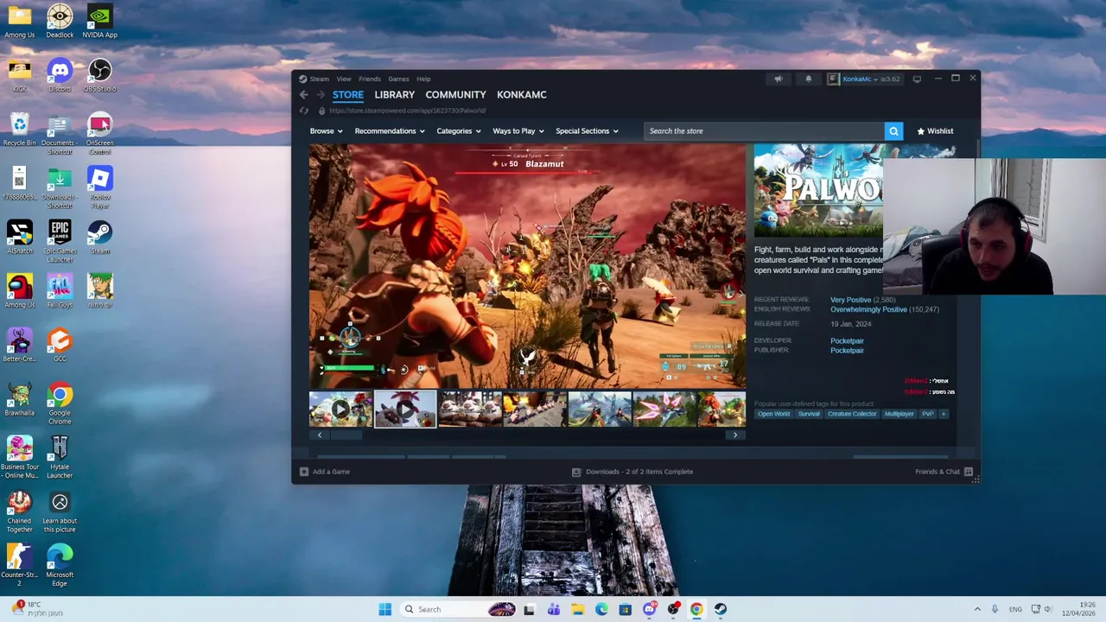Click Chrome icon in the taskbar
The image size is (1106, 622).
[696, 609]
